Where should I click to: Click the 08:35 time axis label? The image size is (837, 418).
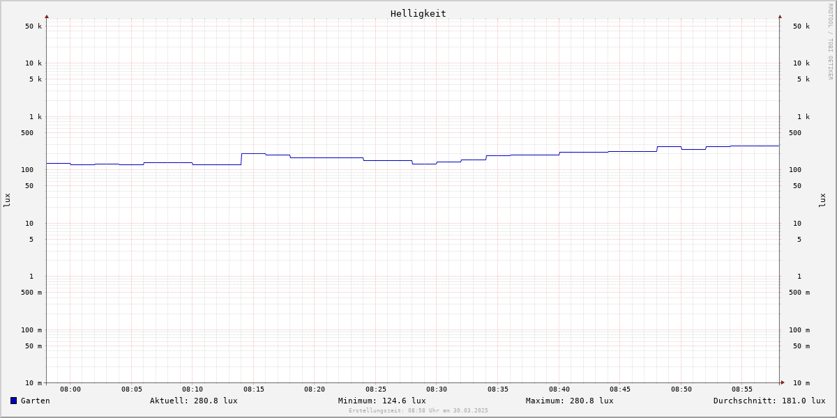point(498,389)
